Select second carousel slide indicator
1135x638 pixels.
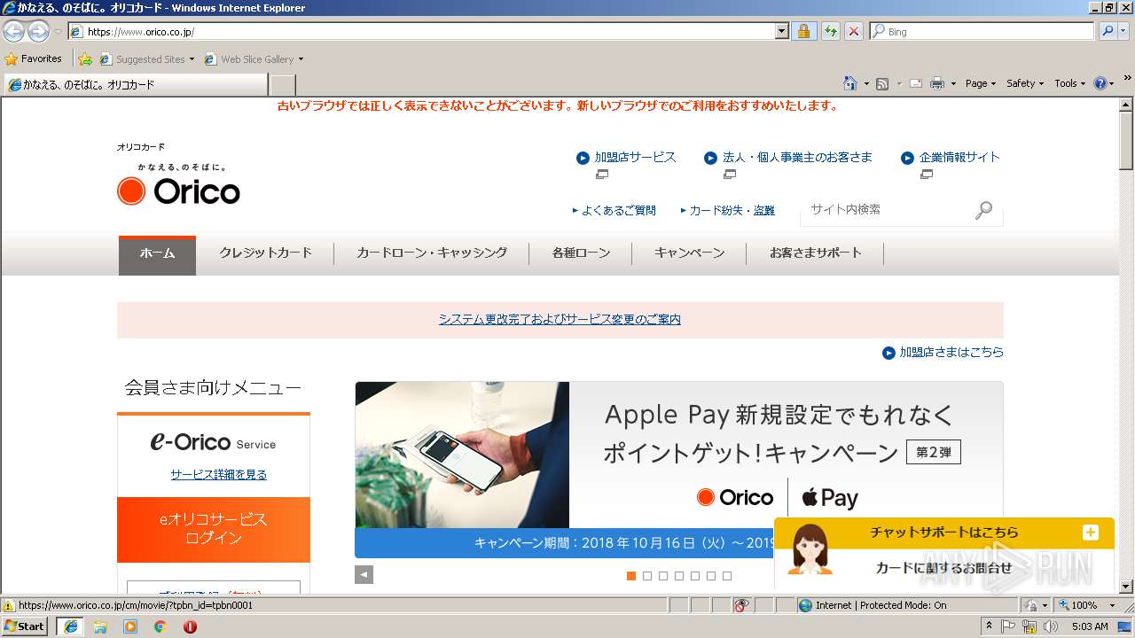(x=647, y=576)
